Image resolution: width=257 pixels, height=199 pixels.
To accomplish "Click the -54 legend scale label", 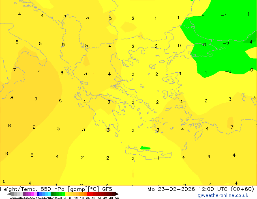I will coord(13,198).
